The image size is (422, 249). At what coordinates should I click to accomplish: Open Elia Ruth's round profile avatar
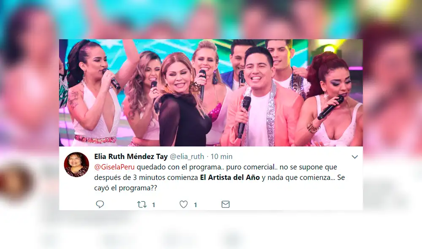(x=76, y=165)
